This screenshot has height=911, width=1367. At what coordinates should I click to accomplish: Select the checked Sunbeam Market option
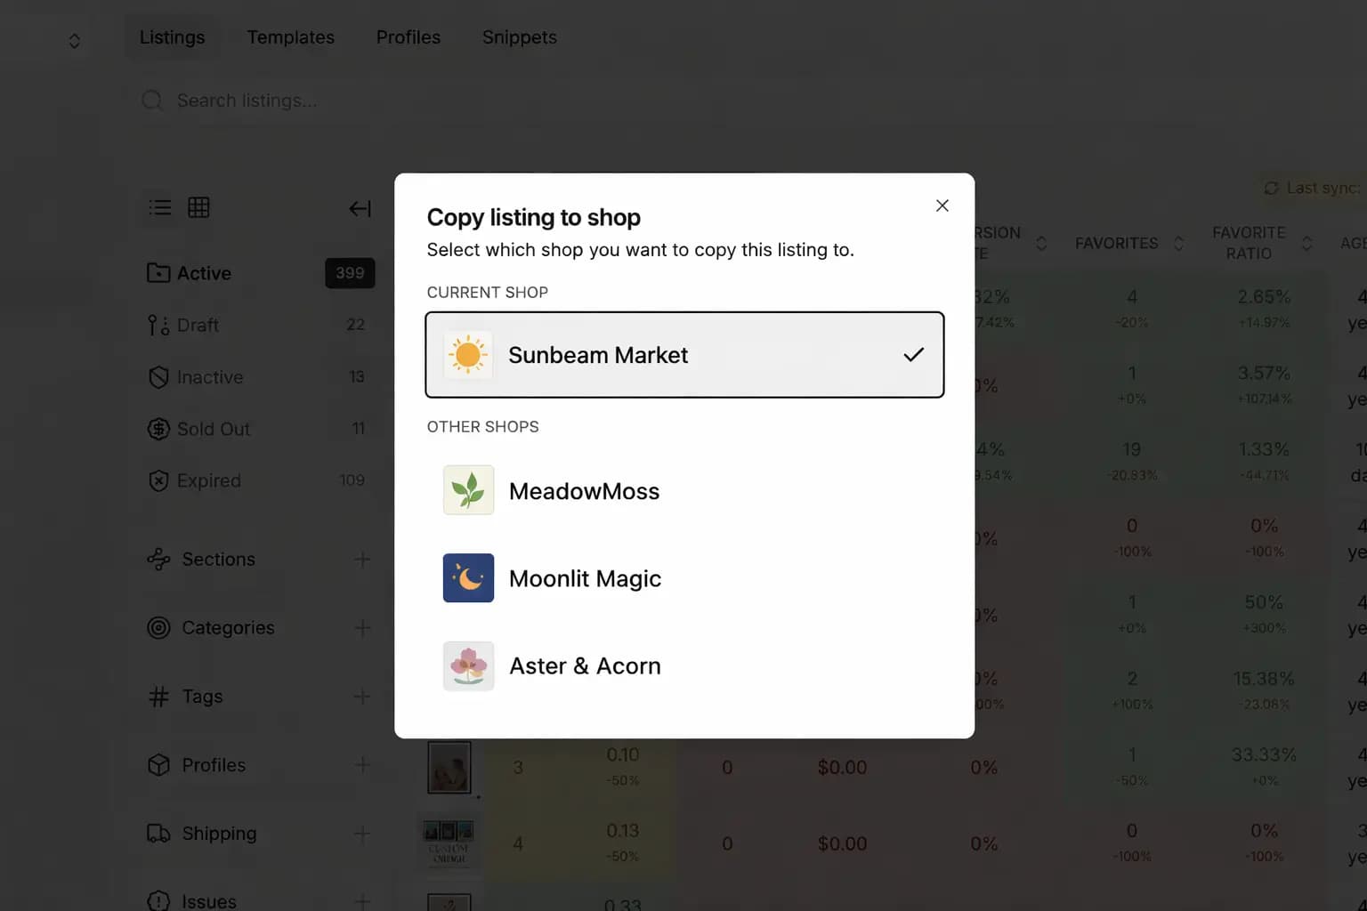click(684, 355)
